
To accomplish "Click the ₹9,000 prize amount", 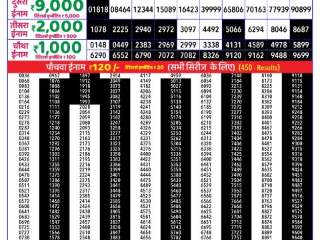I will pyautogui.click(x=57, y=6).
